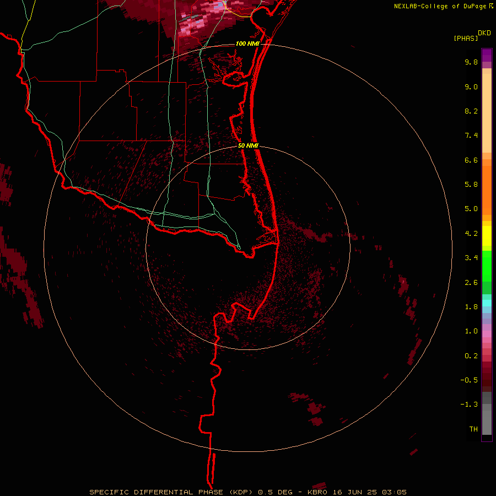Viewport: 496px width, 496px height.
Task: Click the 7.4 scale value
Action: coord(471,136)
